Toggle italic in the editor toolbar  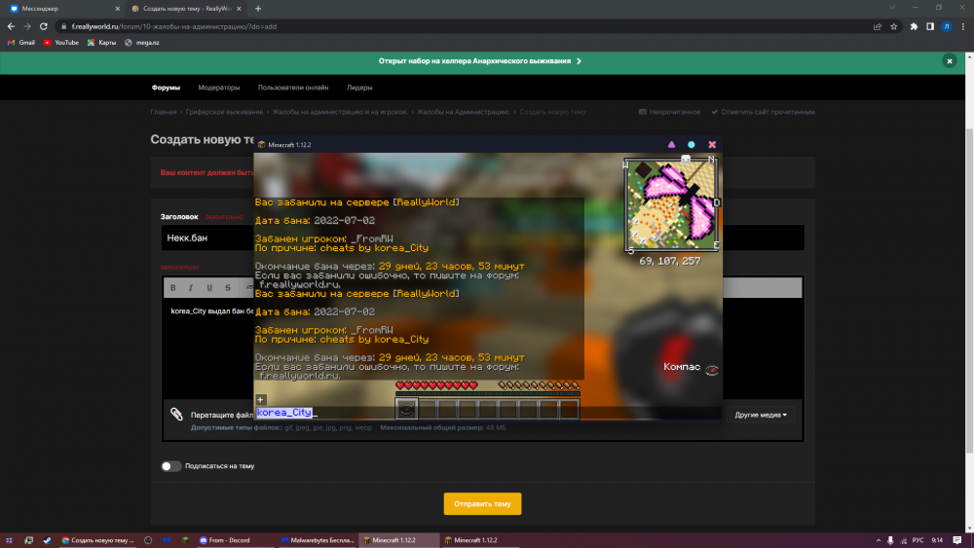click(x=191, y=287)
